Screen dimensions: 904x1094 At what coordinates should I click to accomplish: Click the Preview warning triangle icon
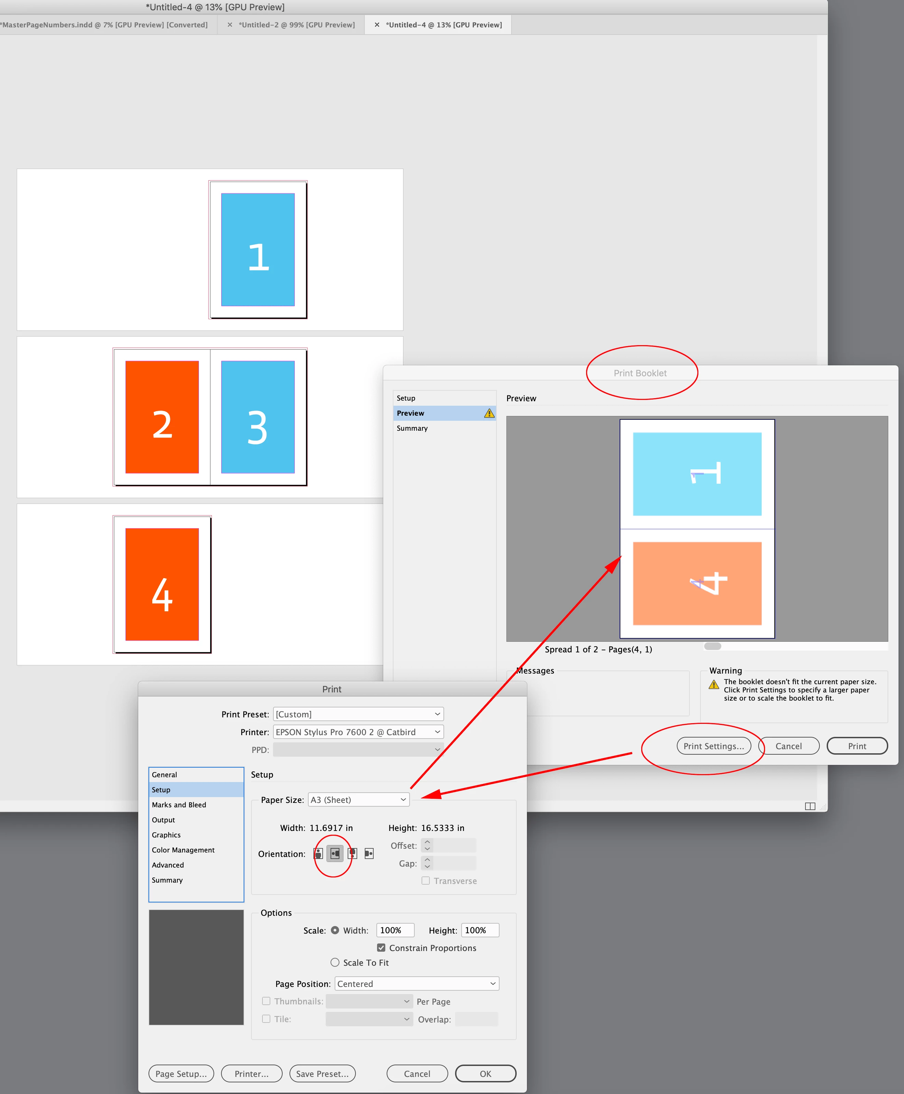(x=489, y=413)
